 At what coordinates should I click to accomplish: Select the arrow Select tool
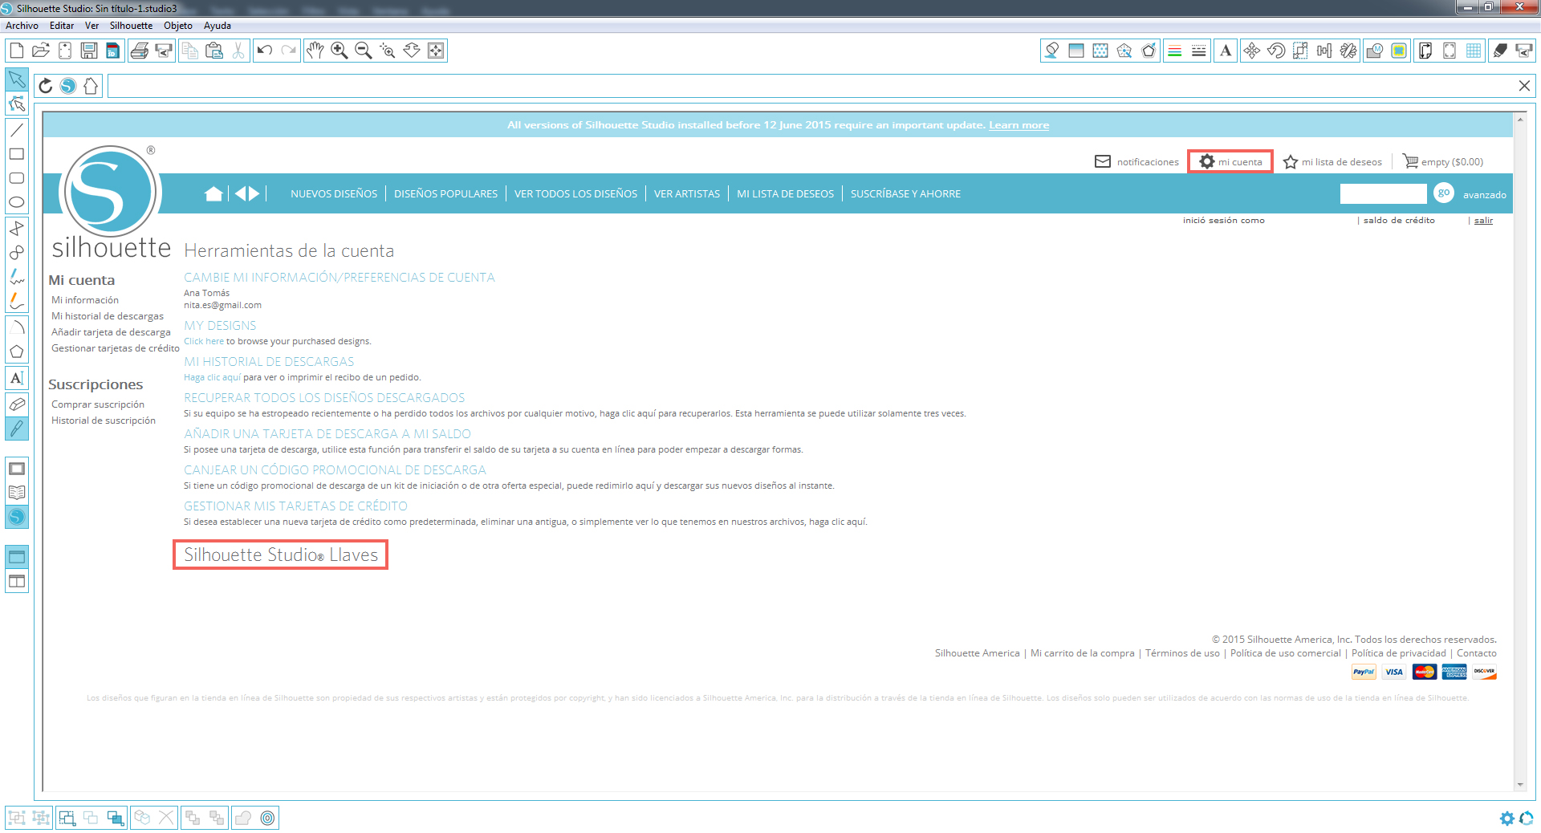tap(17, 79)
